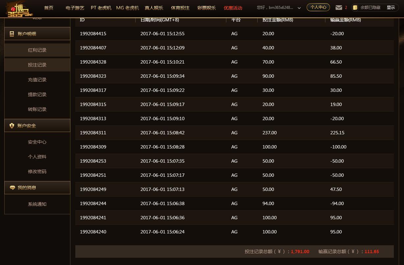
Task: Click the ID column header
Action: 82,20
